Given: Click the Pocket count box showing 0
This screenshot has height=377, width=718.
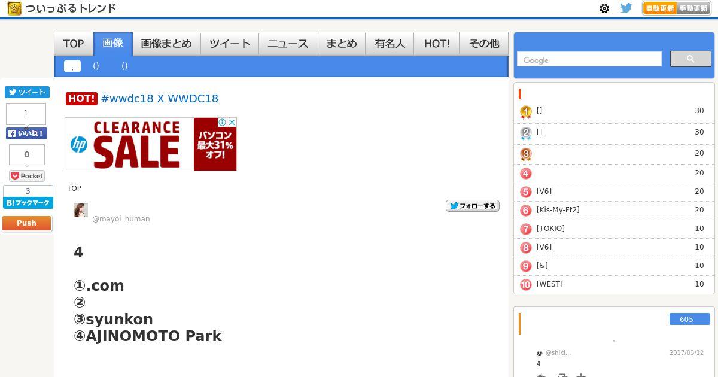Looking at the screenshot, I should click(x=27, y=155).
